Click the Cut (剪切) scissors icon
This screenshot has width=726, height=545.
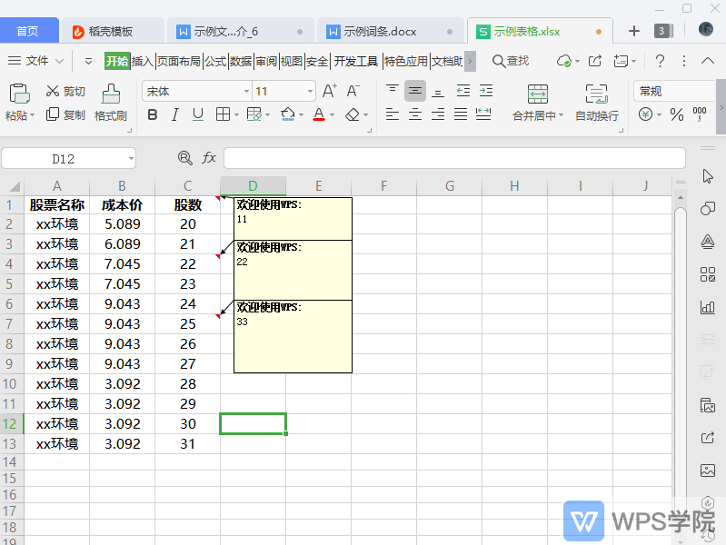pyautogui.click(x=53, y=92)
